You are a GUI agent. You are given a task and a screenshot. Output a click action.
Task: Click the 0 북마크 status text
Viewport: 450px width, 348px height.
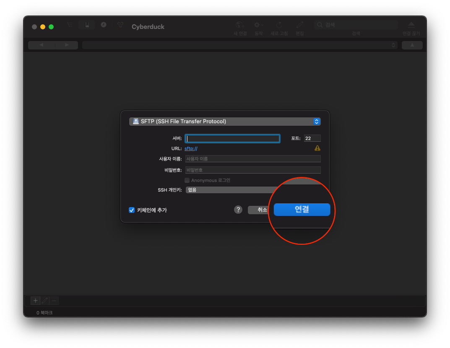(44, 313)
